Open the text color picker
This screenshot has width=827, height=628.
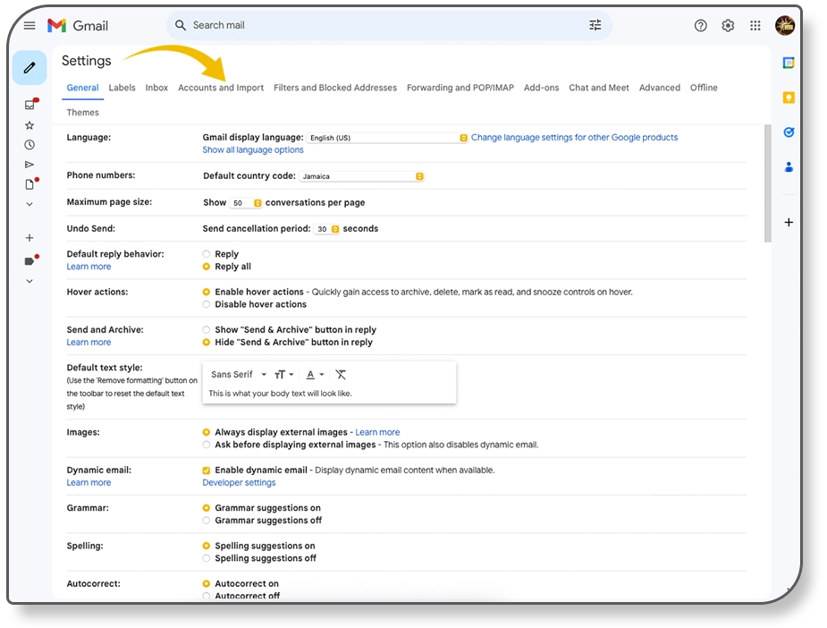point(315,375)
